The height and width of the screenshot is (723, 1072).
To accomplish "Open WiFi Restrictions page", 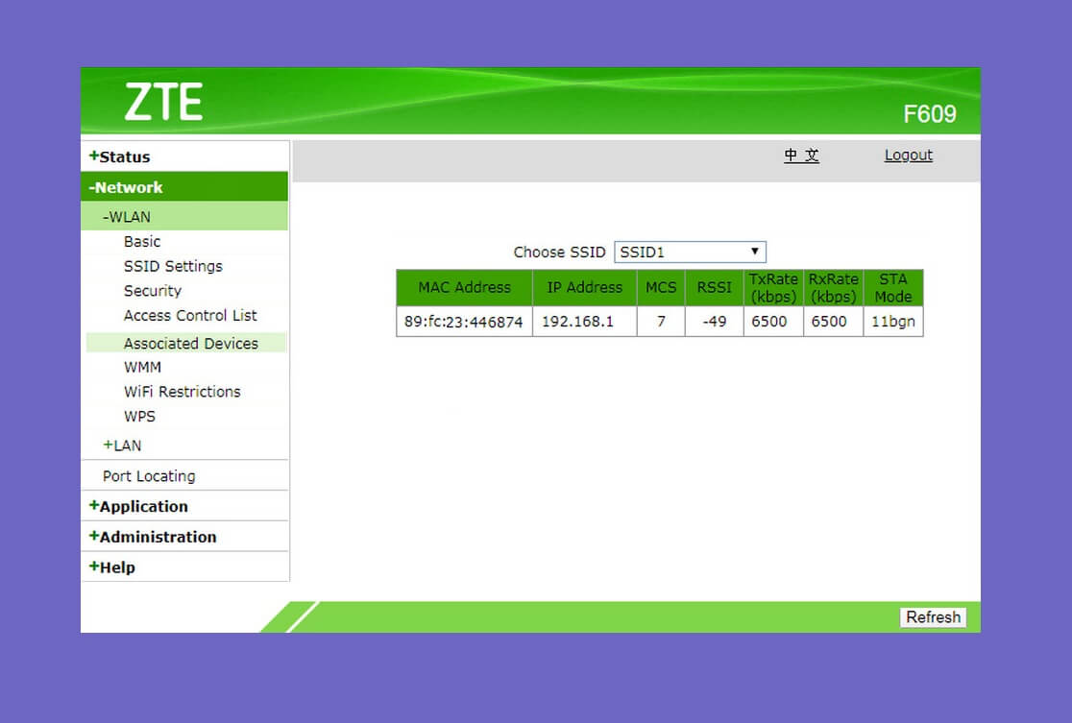I will (182, 392).
